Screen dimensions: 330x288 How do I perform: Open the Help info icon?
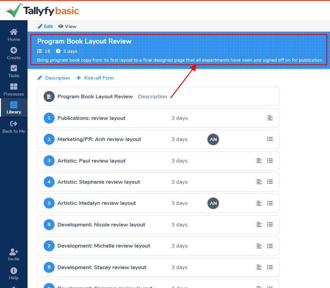(14, 271)
